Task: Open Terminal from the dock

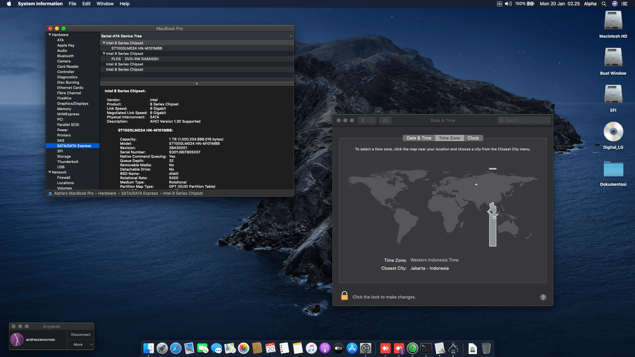Action: coord(426,348)
